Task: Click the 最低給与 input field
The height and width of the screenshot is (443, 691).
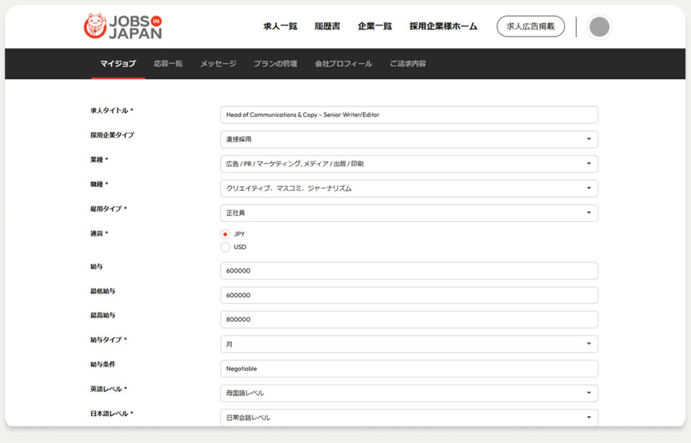Action: click(409, 295)
